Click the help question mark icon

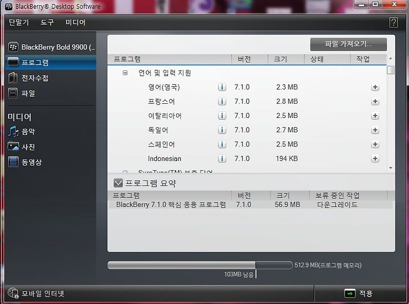394,22
